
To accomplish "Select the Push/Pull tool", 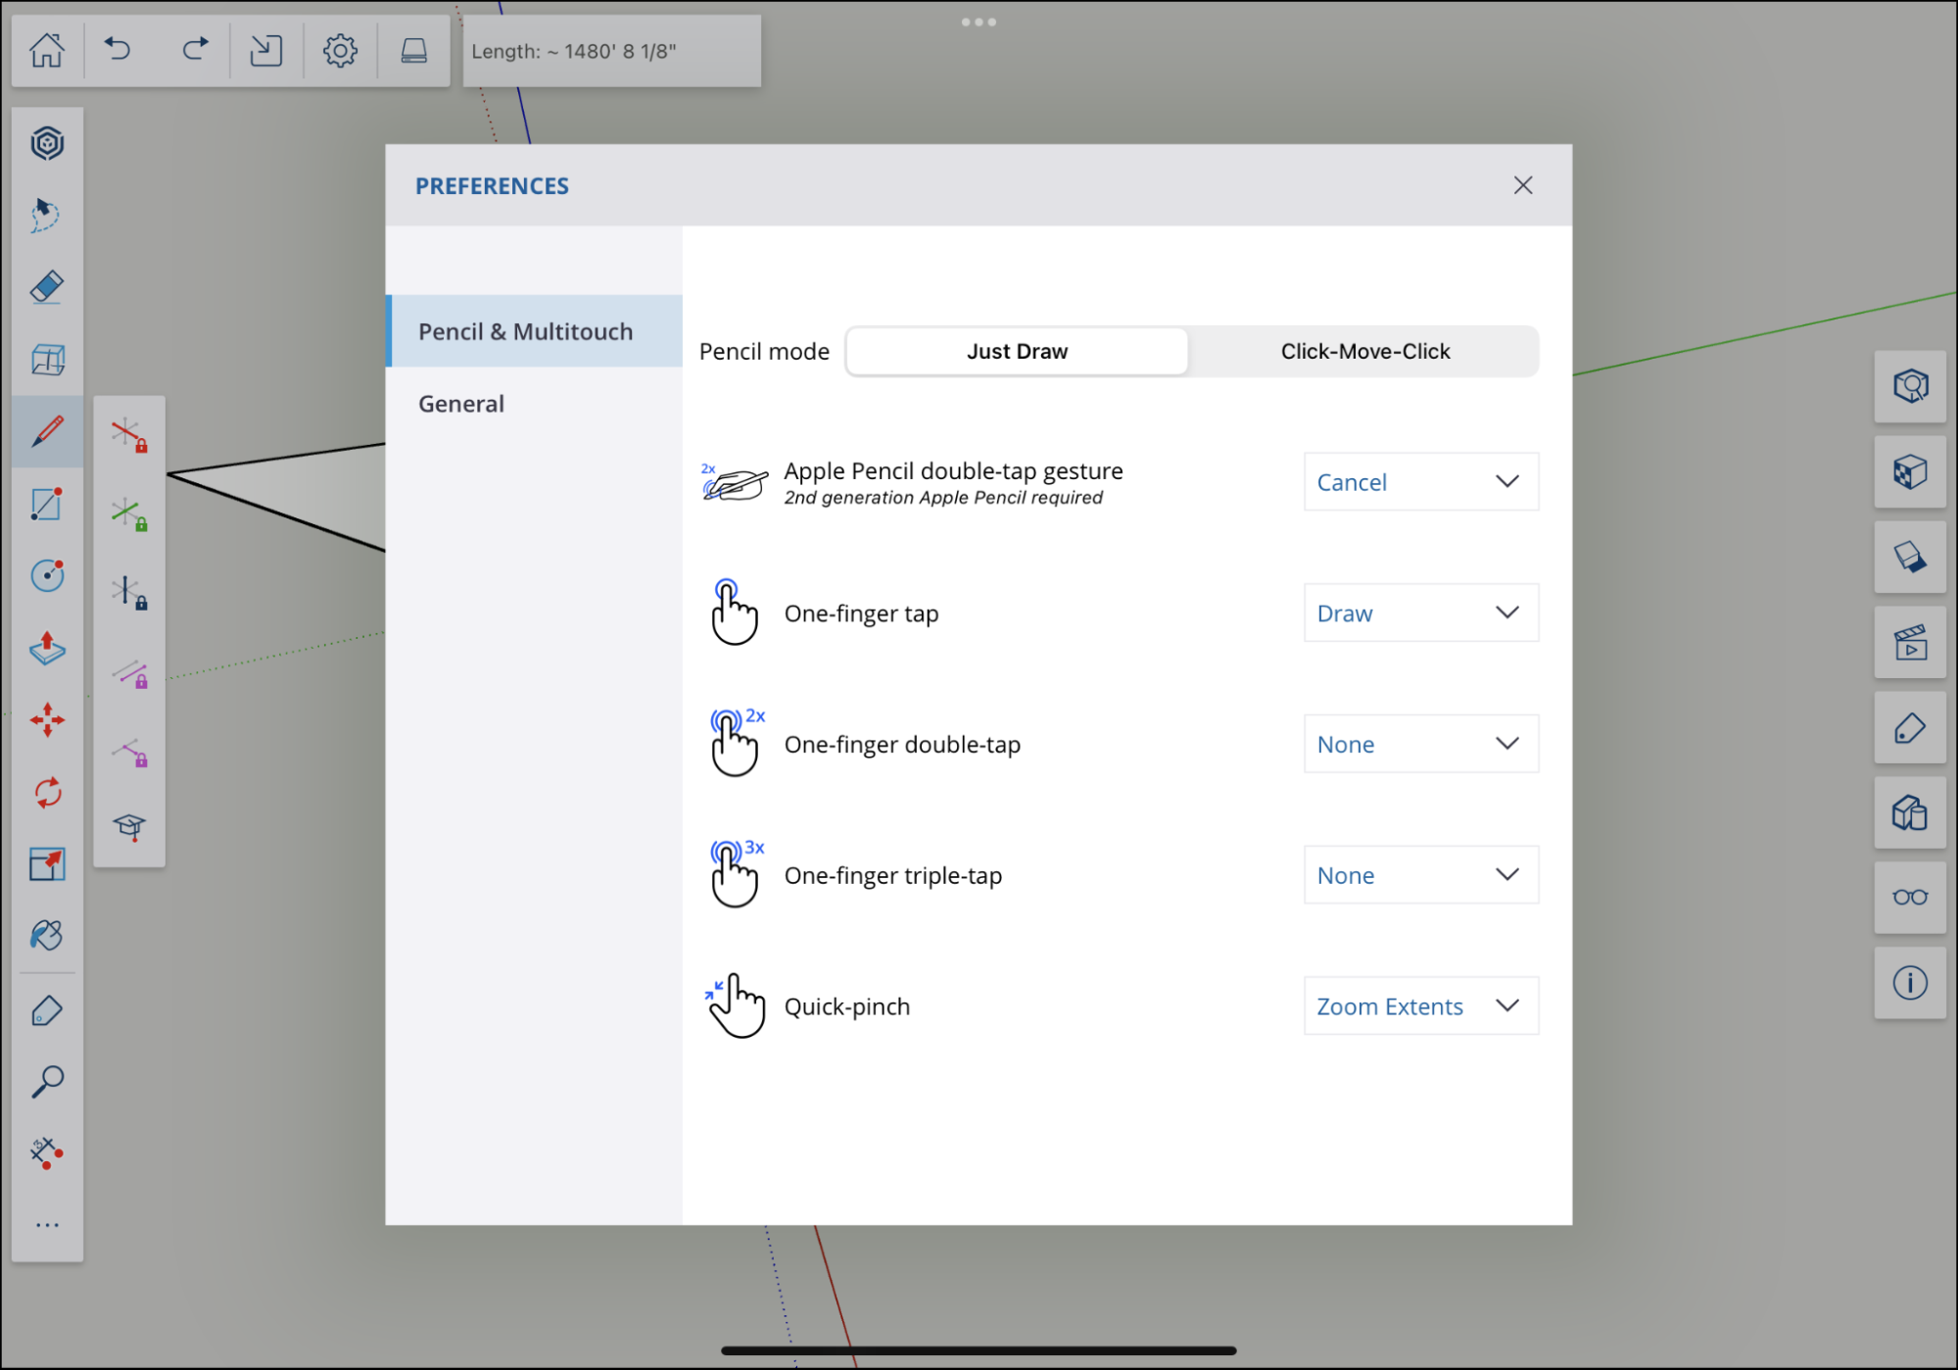I will 47,648.
